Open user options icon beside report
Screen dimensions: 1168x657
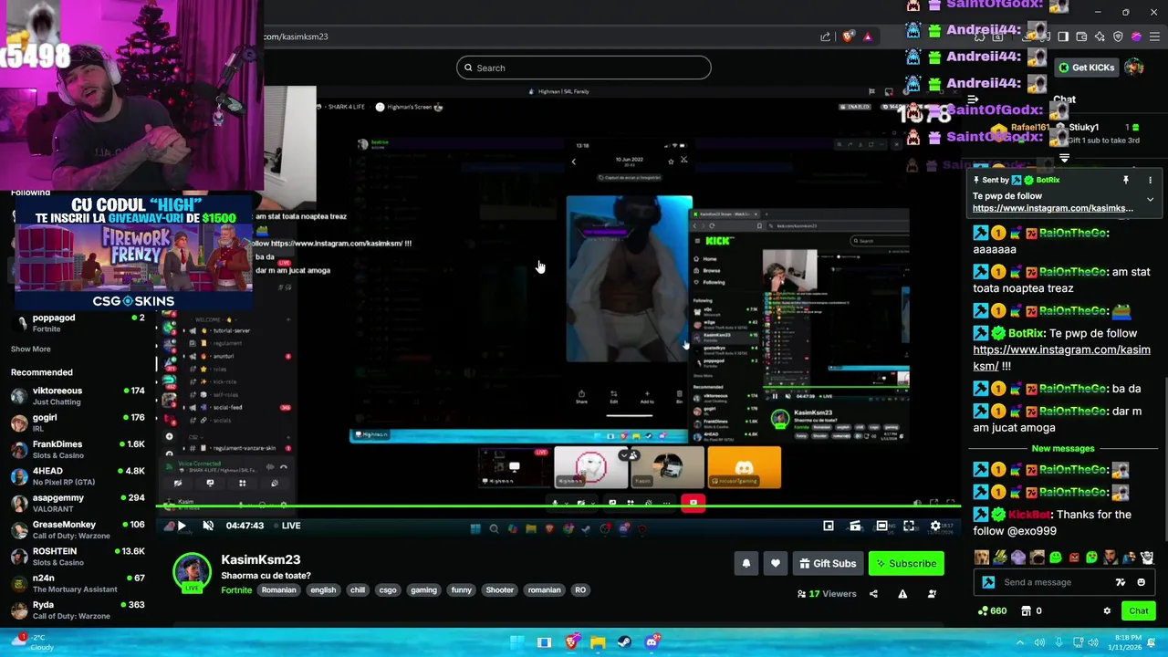(x=932, y=594)
